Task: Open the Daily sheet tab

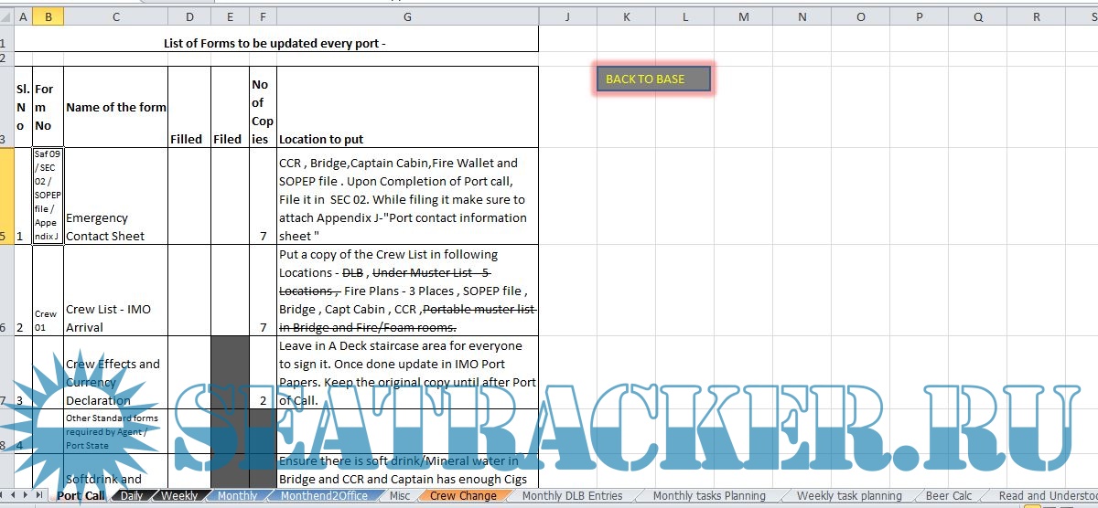Action: pyautogui.click(x=132, y=496)
